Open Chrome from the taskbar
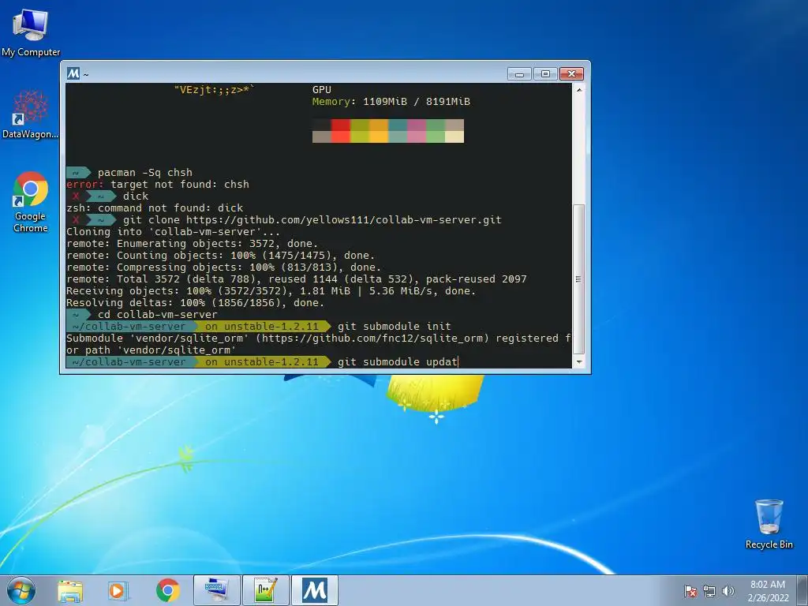This screenshot has width=808, height=606. pyautogui.click(x=167, y=590)
